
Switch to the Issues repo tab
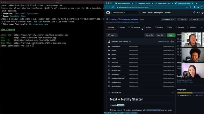[x=121, y=27]
